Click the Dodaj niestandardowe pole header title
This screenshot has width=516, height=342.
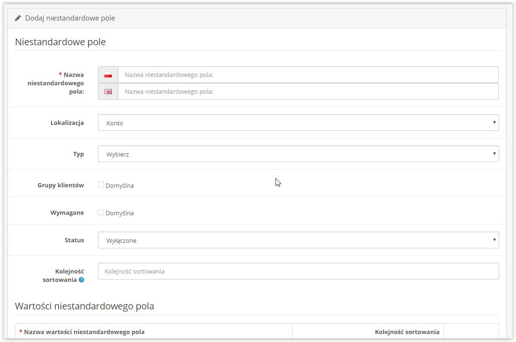tap(70, 18)
